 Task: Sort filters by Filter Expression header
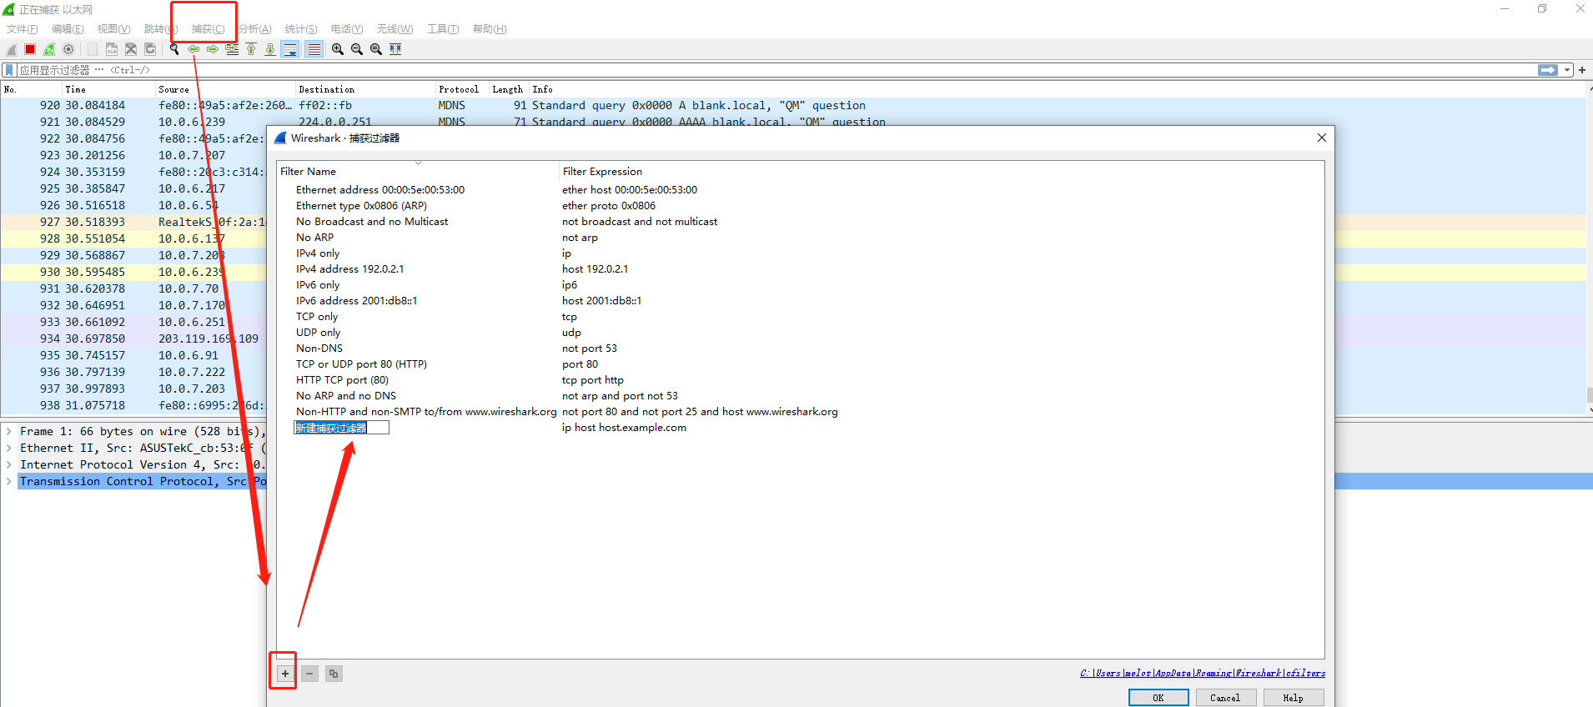point(942,171)
